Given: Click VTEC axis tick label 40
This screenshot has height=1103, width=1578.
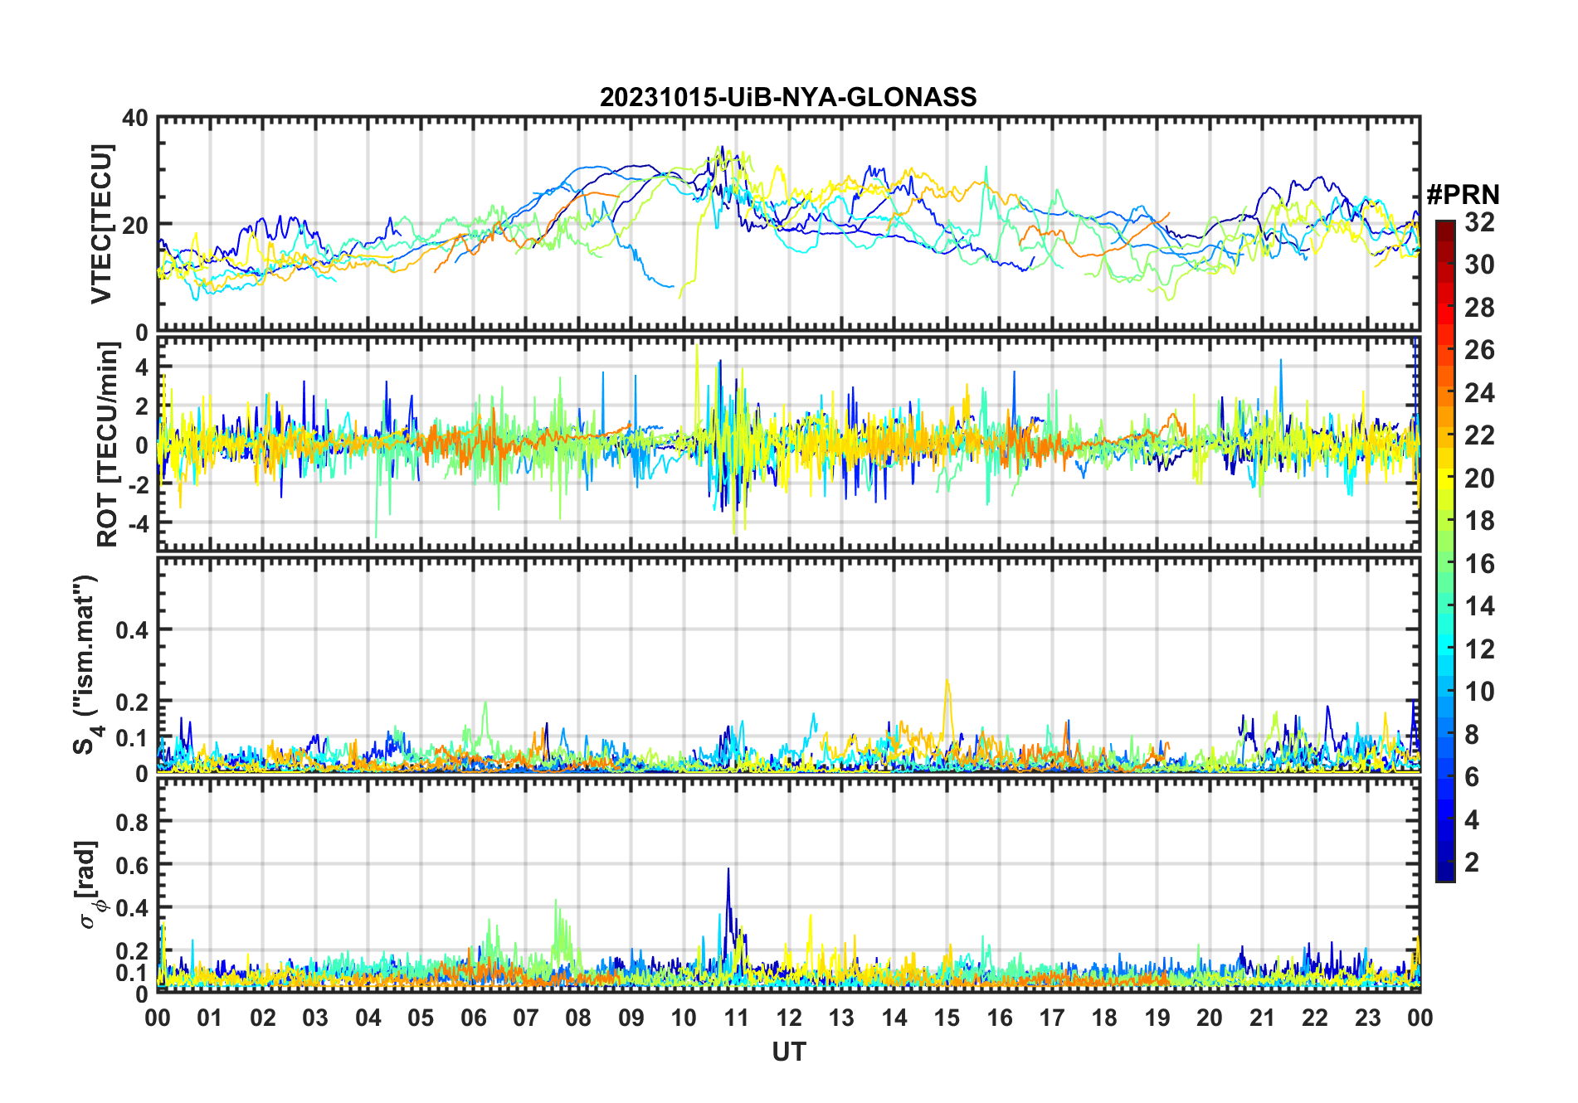Looking at the screenshot, I should [134, 119].
